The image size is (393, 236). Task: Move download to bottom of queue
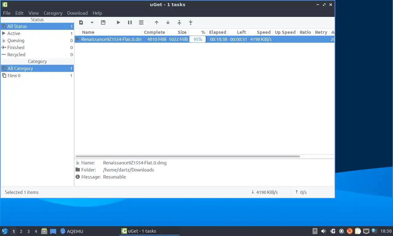(191, 22)
